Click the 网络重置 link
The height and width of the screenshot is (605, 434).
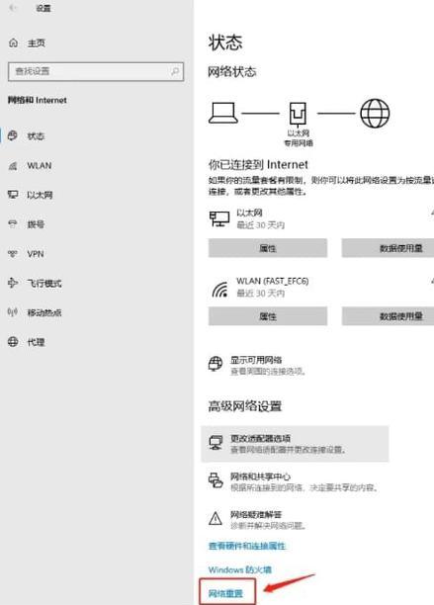pos(225,593)
